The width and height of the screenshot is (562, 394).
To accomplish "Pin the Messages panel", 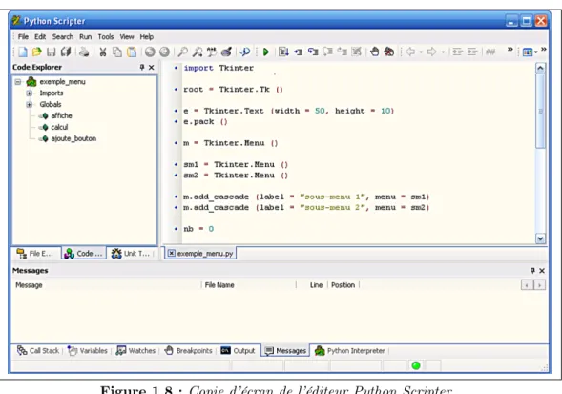I will pos(532,271).
